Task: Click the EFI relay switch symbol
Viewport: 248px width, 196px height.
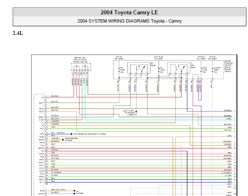Action: pos(143,68)
